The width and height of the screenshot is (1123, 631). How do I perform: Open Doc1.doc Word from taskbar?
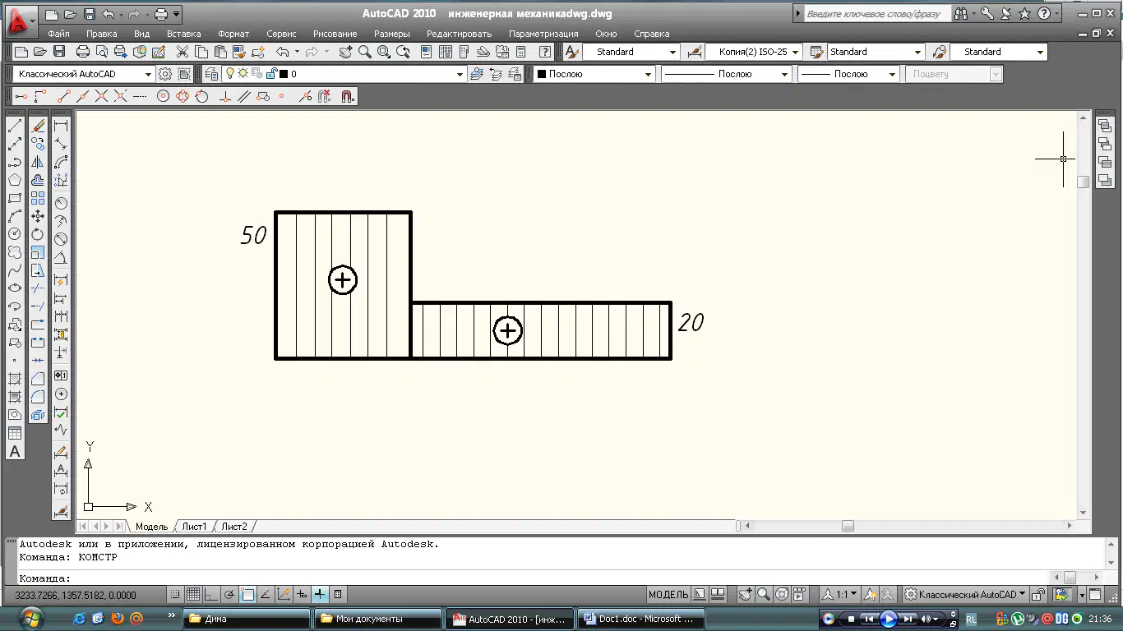click(x=641, y=619)
